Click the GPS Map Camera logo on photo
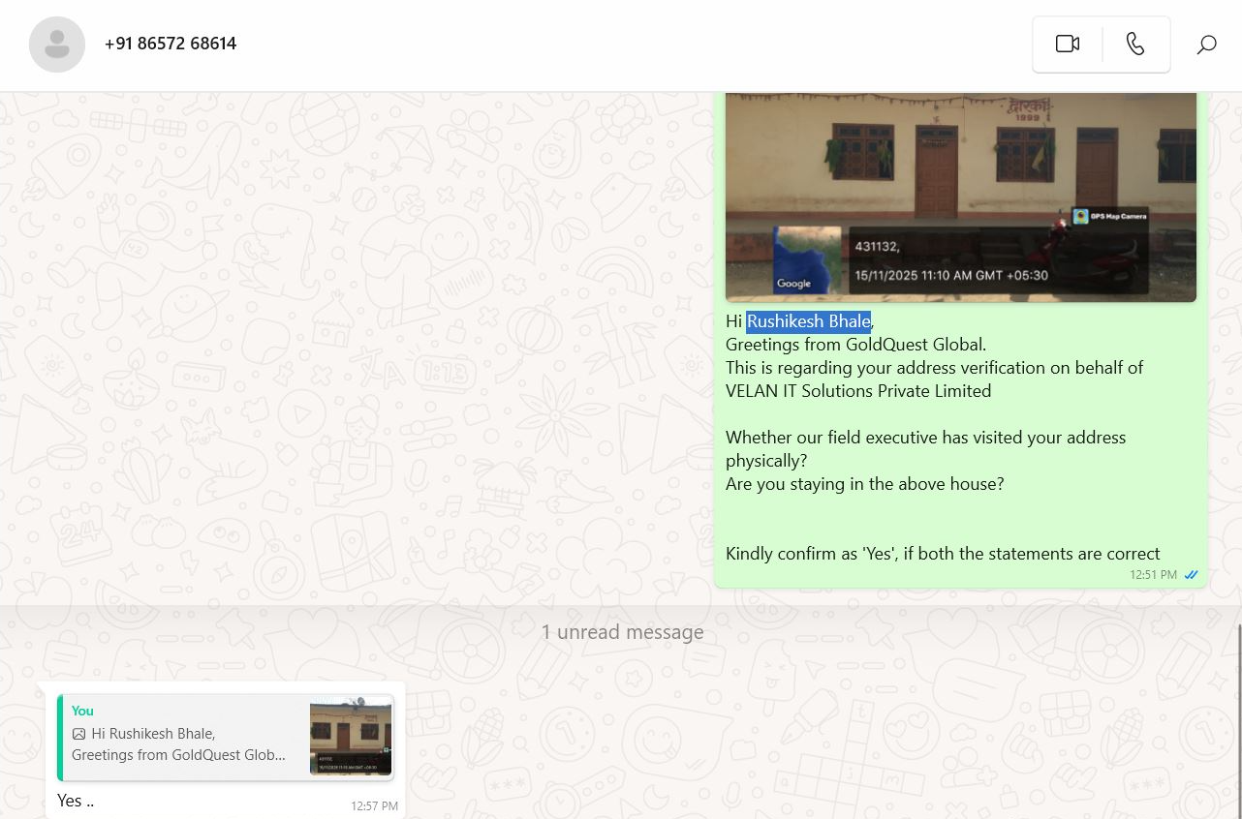Viewport: 1242px width, 819px height. tap(1081, 216)
